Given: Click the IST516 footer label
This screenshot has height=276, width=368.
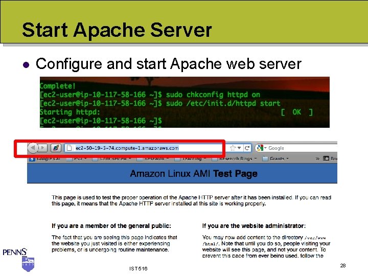Looking at the screenshot, I should tap(138, 268).
